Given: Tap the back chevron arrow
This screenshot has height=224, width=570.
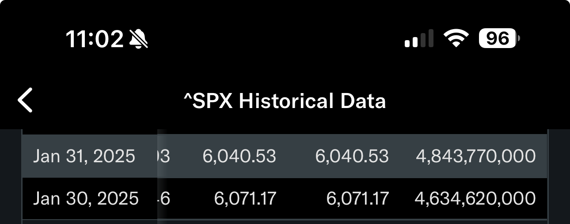Looking at the screenshot, I should (25, 100).
